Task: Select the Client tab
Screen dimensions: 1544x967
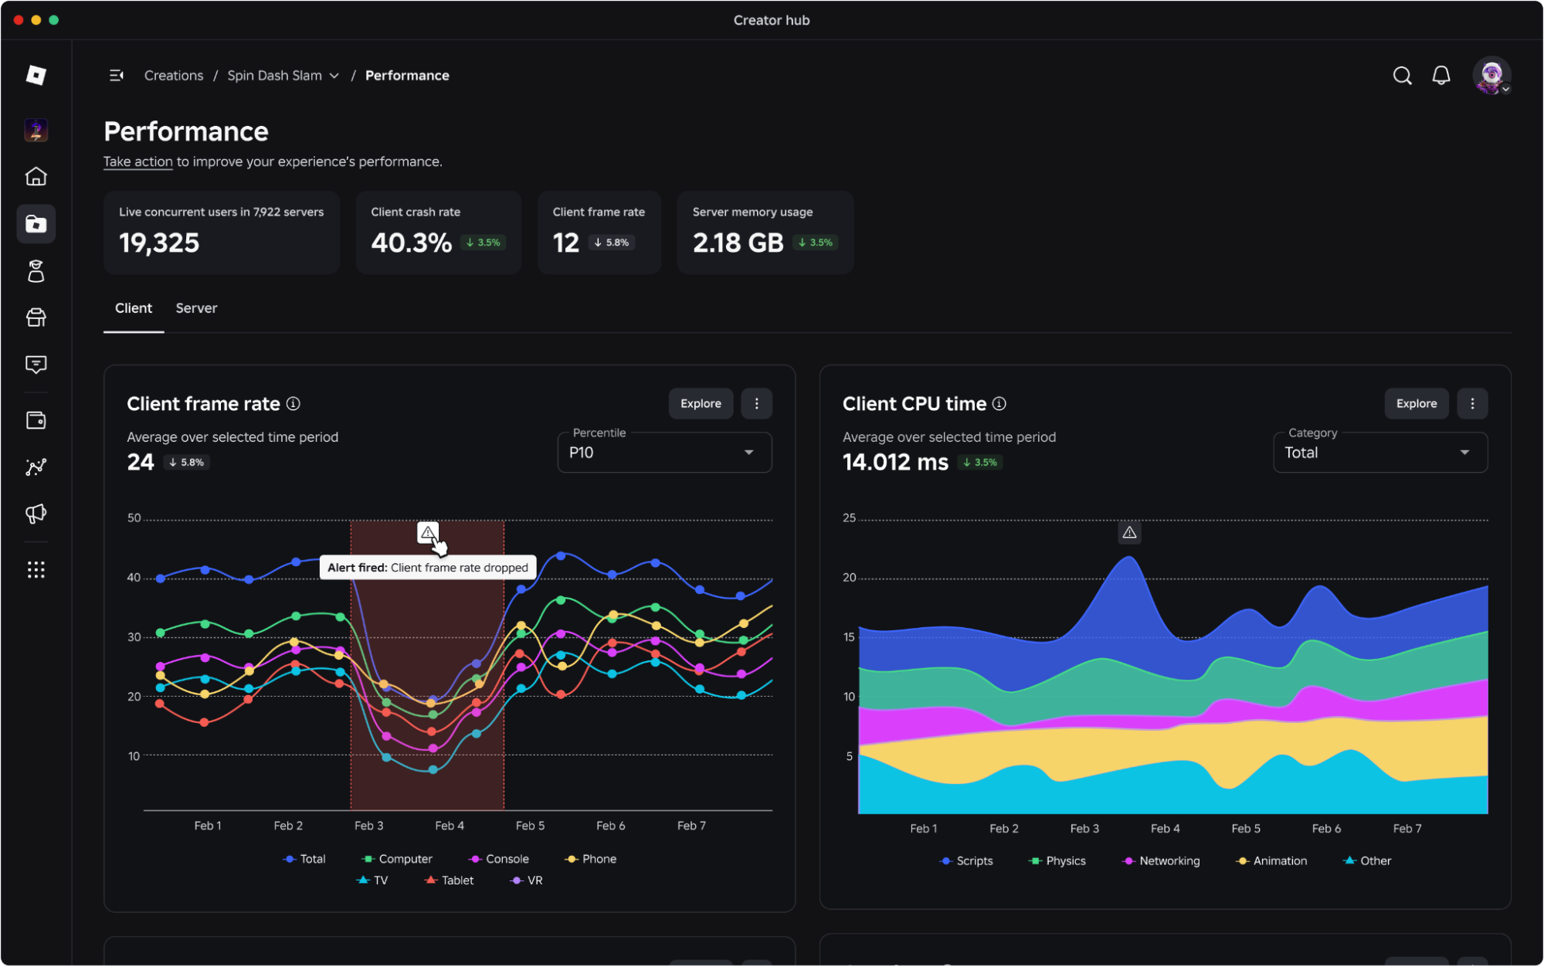Action: pos(134,308)
